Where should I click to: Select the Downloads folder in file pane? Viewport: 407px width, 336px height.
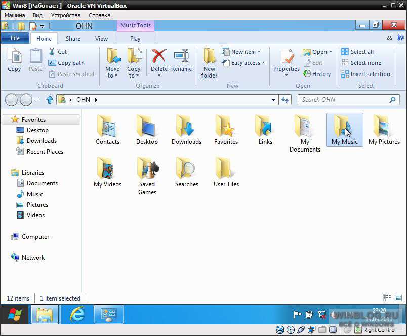(186, 130)
